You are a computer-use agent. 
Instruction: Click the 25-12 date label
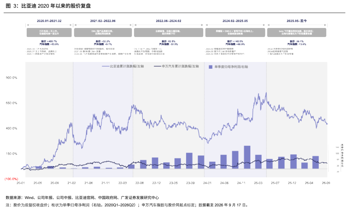pos(292,183)
